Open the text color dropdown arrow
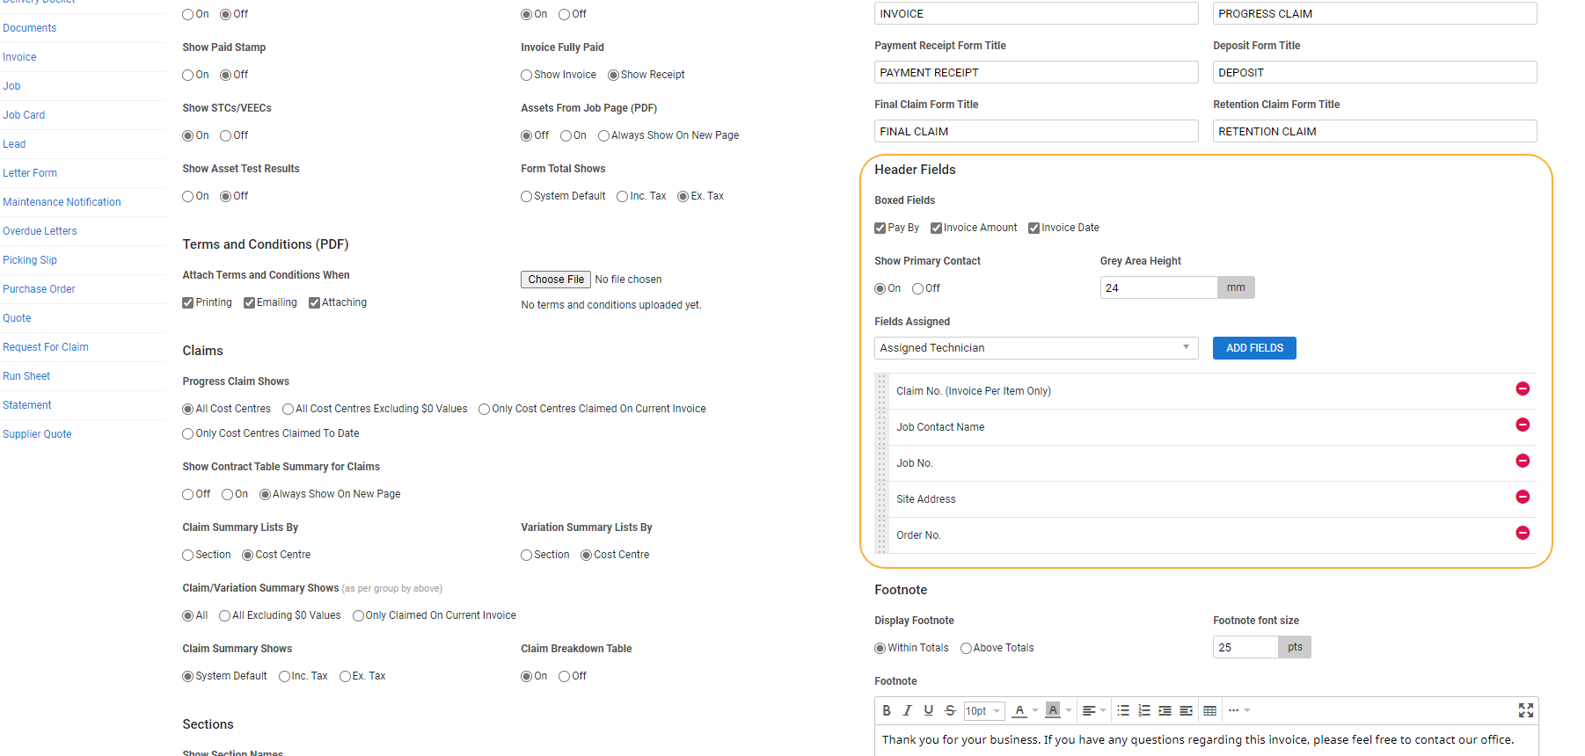1585x756 pixels. (x=1035, y=710)
